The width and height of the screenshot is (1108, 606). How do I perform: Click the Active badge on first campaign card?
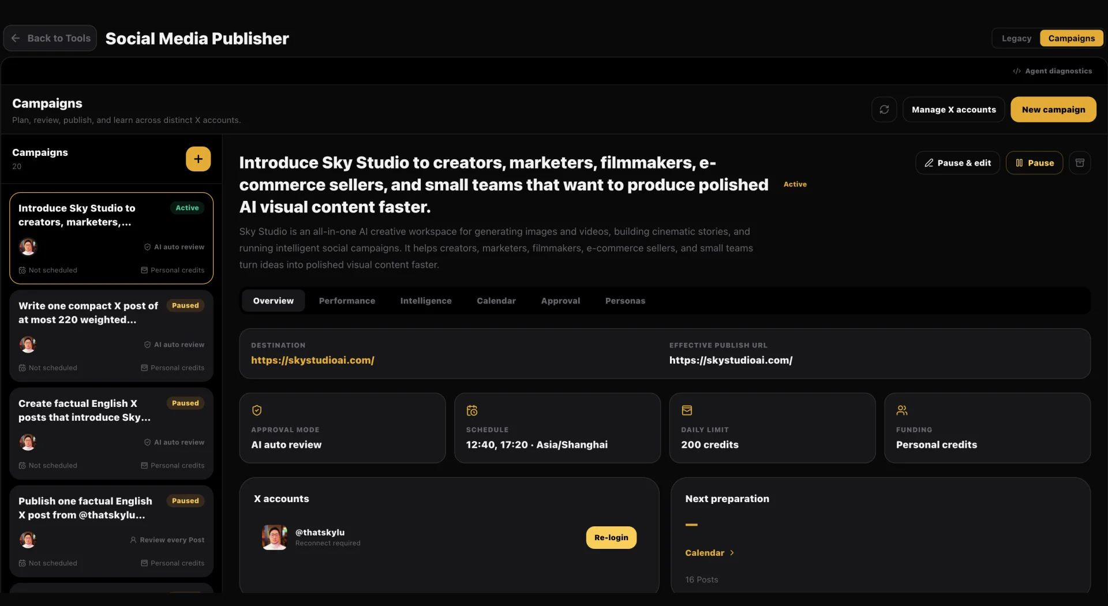187,208
